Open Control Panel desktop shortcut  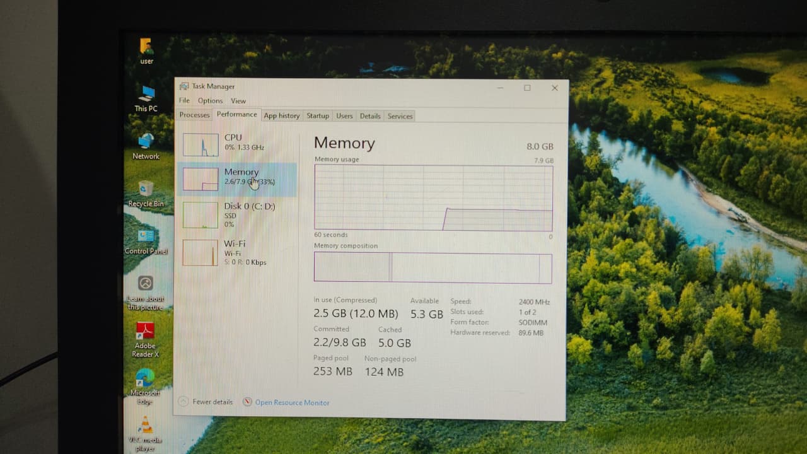tap(146, 236)
